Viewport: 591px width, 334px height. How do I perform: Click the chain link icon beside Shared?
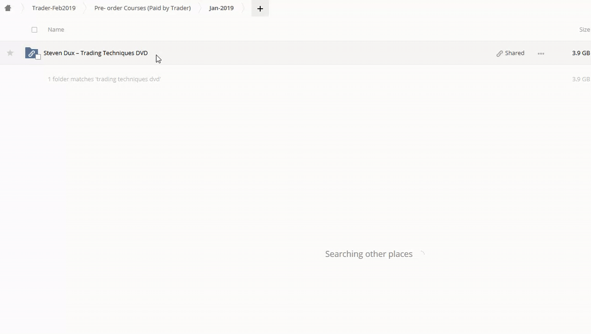(x=500, y=53)
